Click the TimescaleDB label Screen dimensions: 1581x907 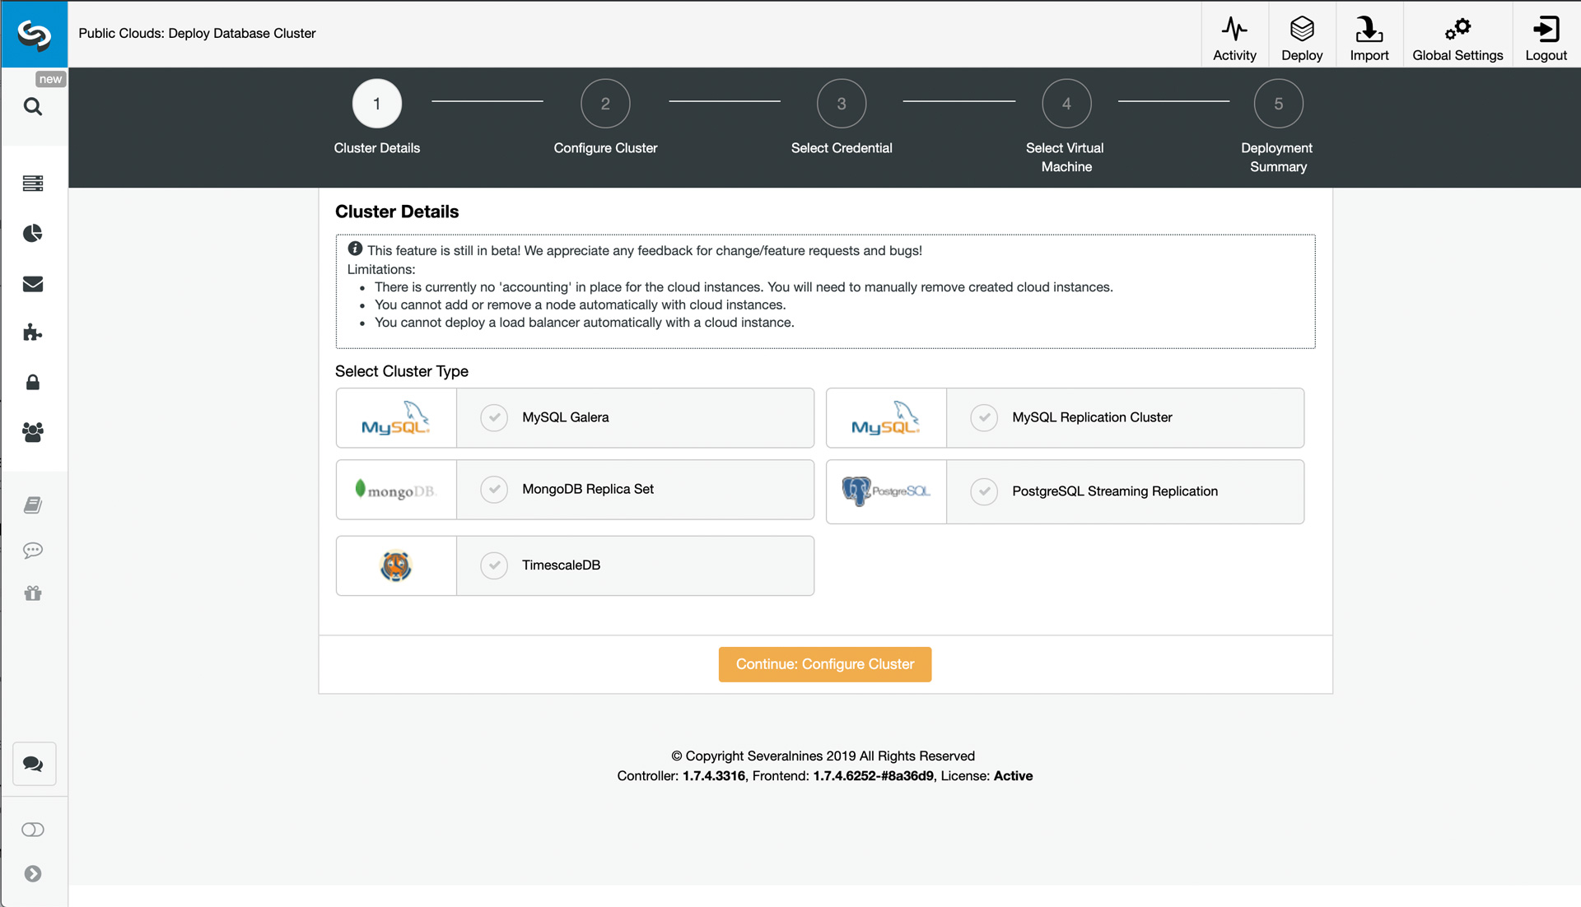point(561,565)
